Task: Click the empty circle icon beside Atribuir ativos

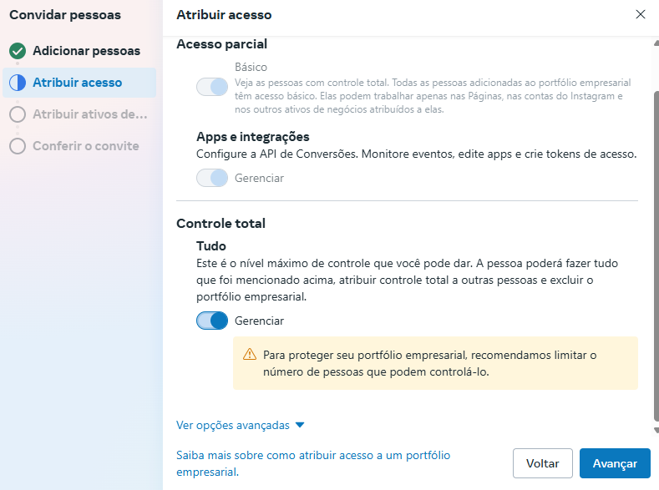Action: tap(18, 114)
